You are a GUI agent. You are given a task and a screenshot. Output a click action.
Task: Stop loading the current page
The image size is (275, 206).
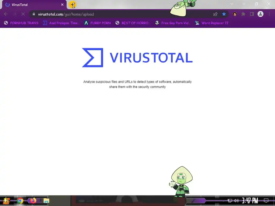pos(23,14)
